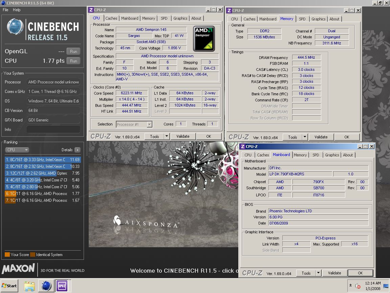Screen dimensions: 390x293
Task: Click the Cinebench globe logo
Action: click(x=15, y=26)
